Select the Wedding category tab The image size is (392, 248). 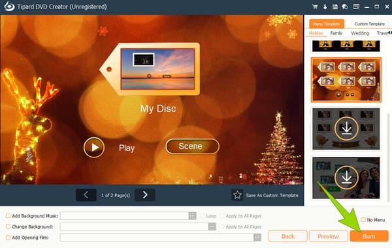[x=360, y=33]
